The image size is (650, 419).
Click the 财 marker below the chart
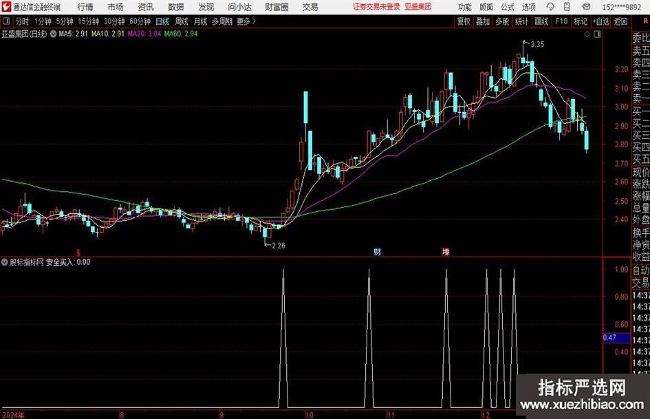[x=377, y=251]
